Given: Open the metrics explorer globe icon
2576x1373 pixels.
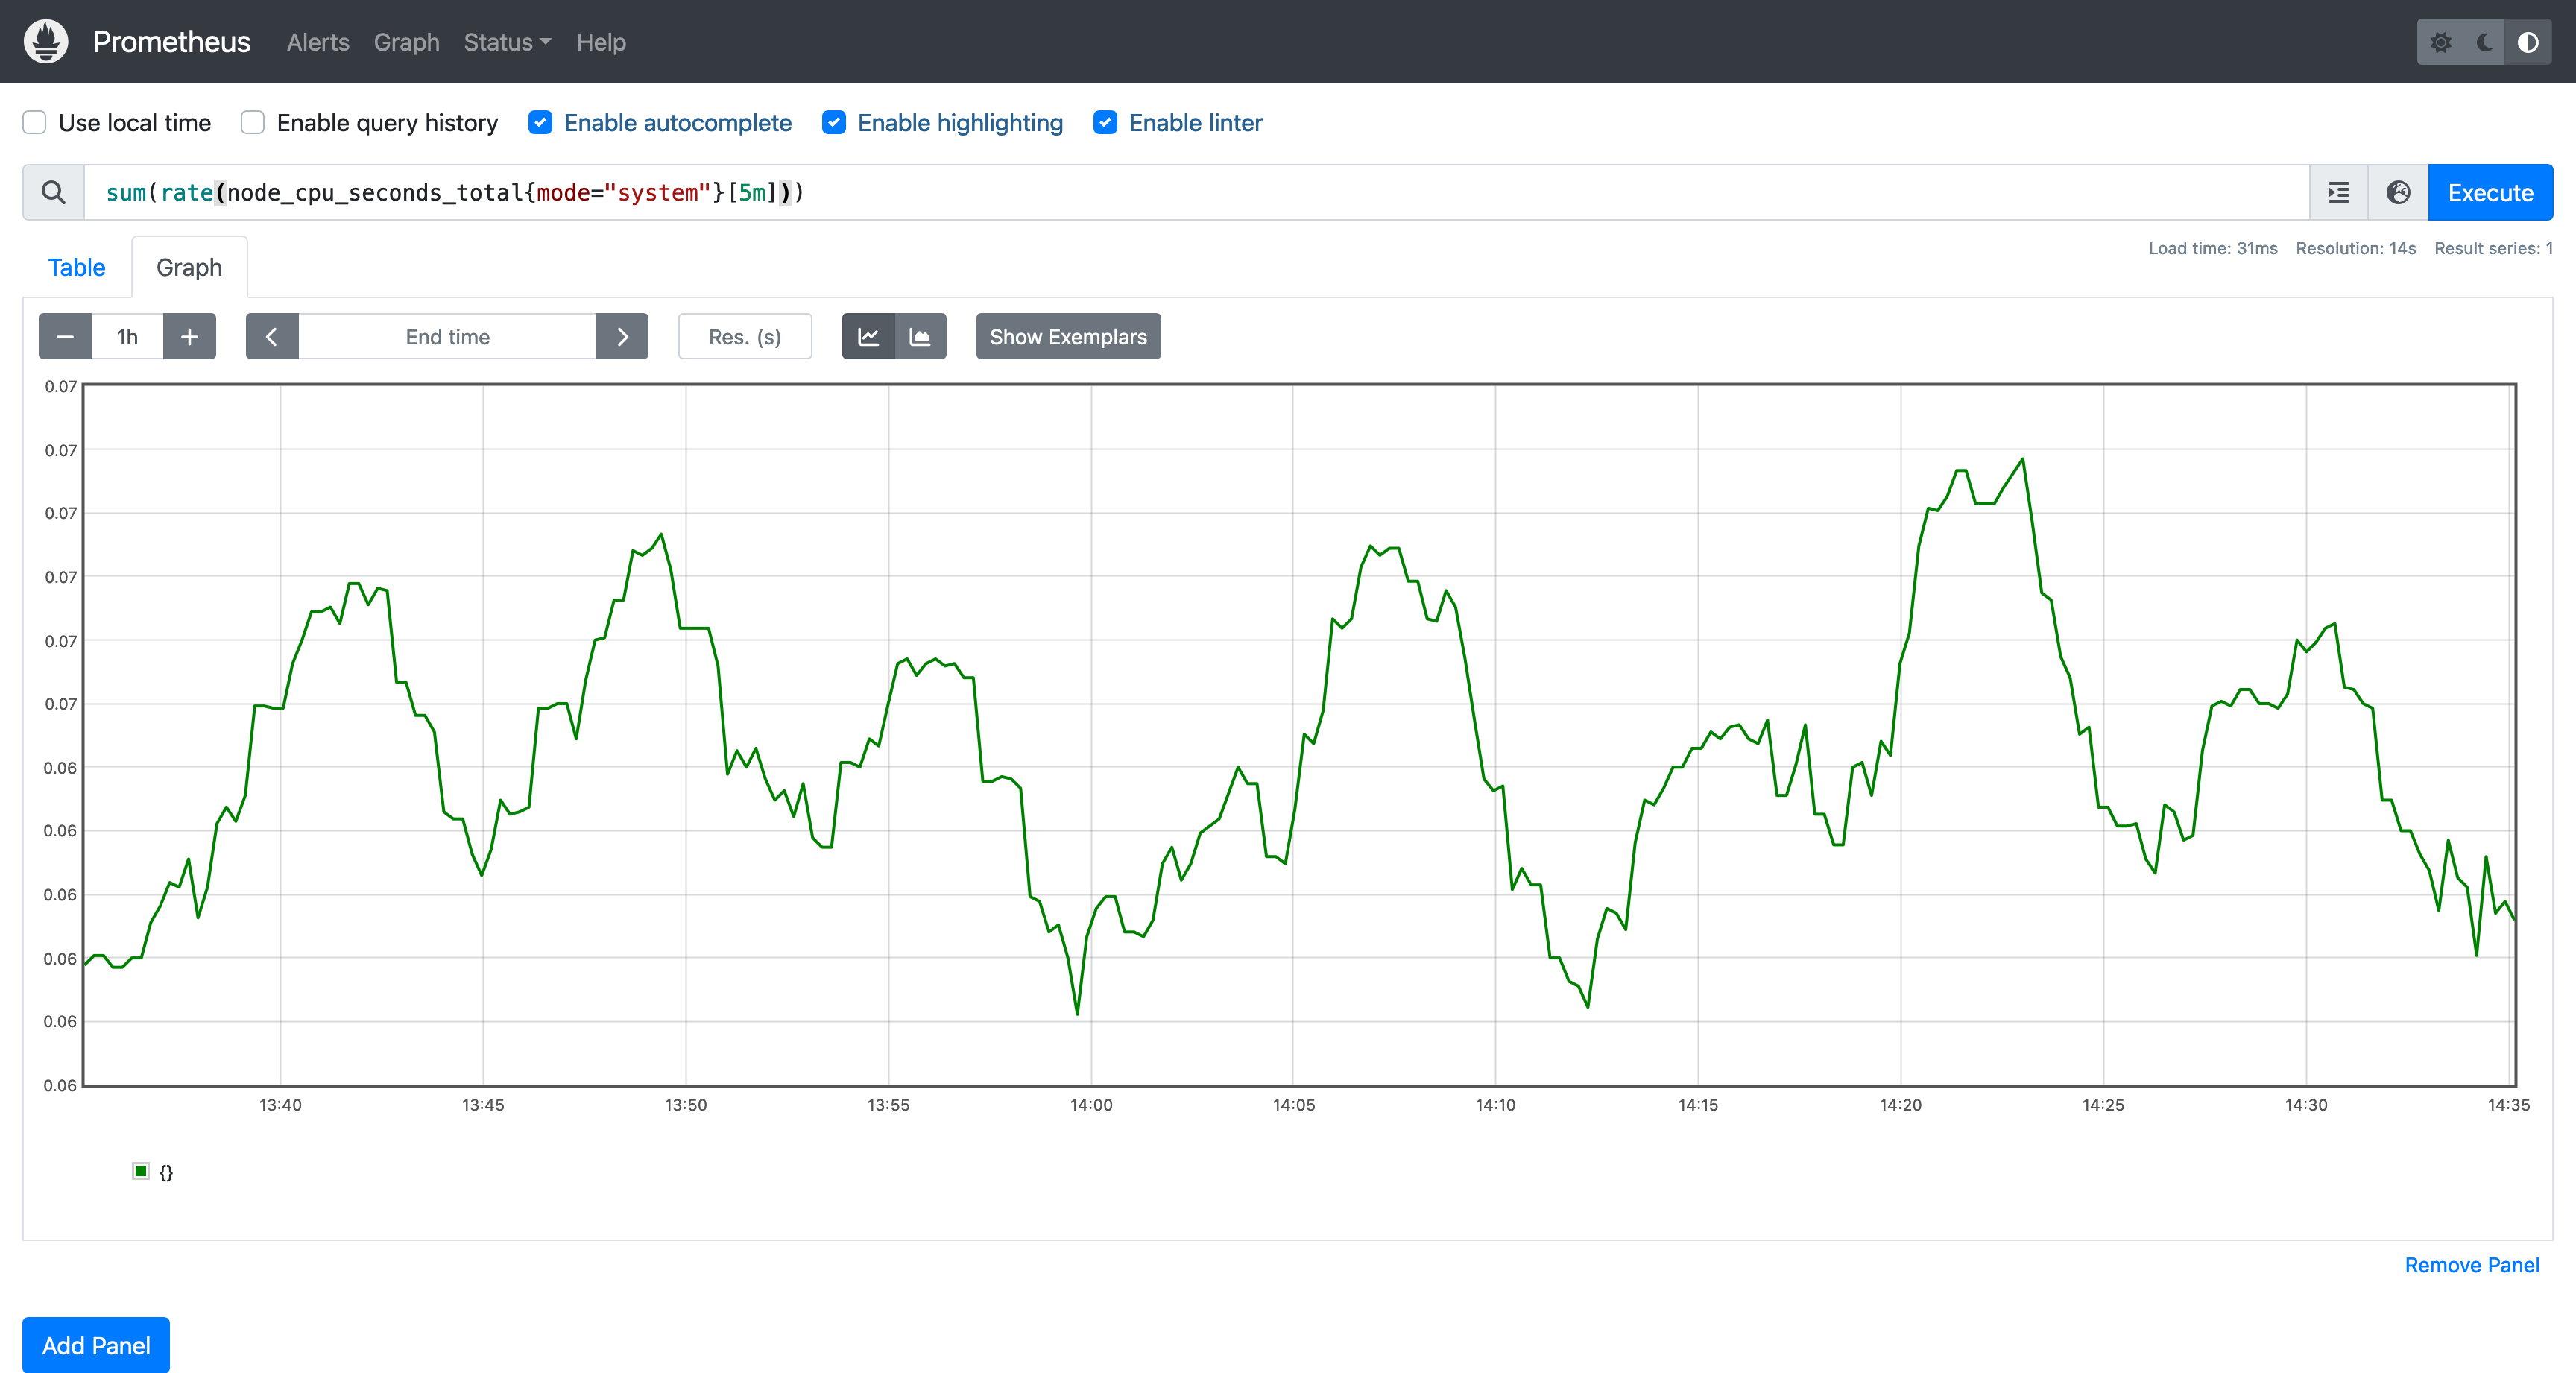Looking at the screenshot, I should [2398, 192].
